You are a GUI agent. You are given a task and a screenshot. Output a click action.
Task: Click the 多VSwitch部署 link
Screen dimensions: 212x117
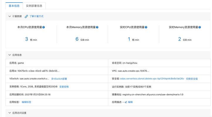pos(59,79)
